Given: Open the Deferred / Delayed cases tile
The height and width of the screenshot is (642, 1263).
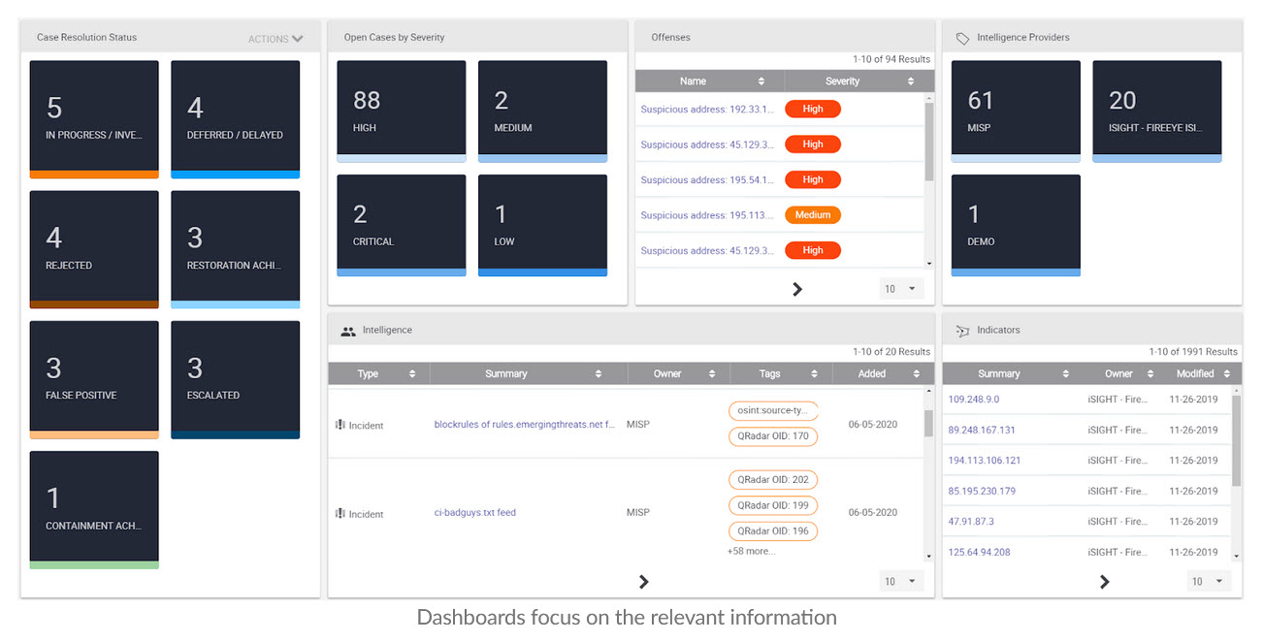Looking at the screenshot, I should (x=236, y=120).
